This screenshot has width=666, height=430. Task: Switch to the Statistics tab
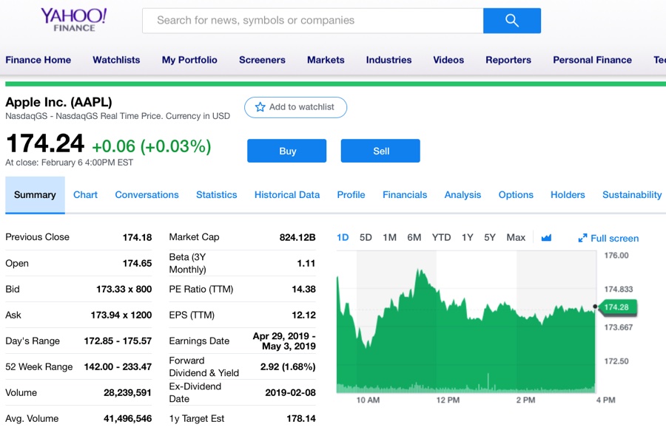(216, 195)
